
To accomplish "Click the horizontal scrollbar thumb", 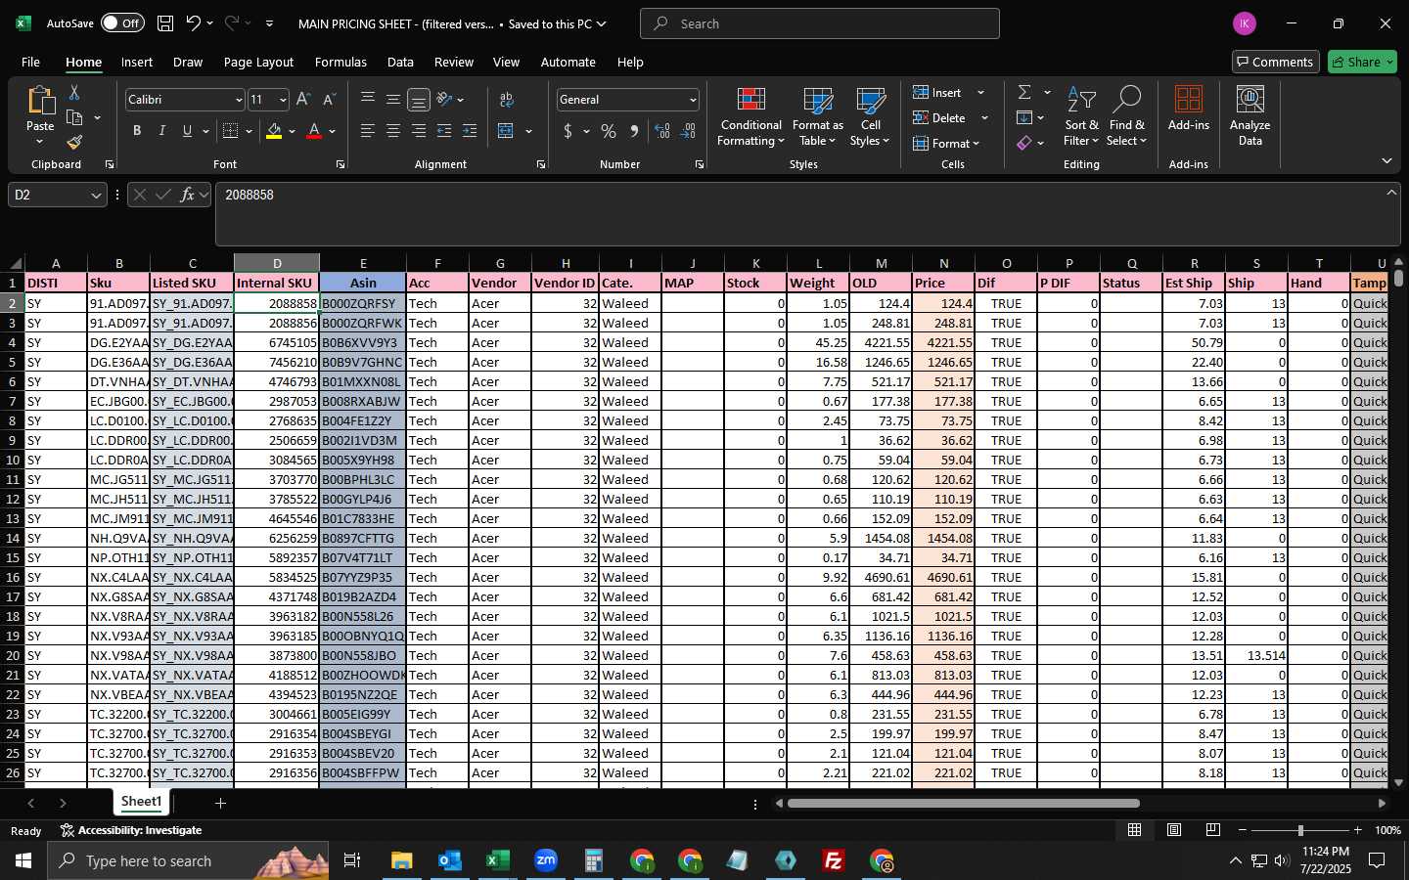I will click(x=963, y=804).
